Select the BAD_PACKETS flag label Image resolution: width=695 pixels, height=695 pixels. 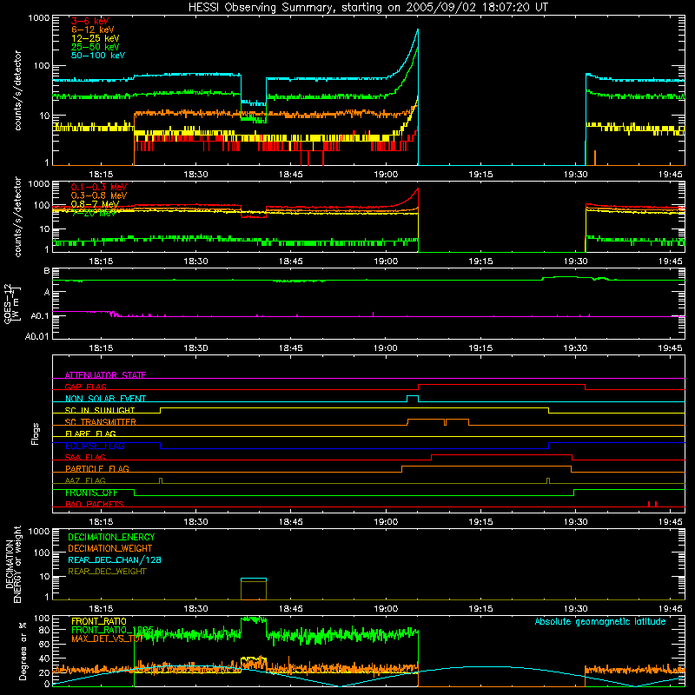point(95,504)
